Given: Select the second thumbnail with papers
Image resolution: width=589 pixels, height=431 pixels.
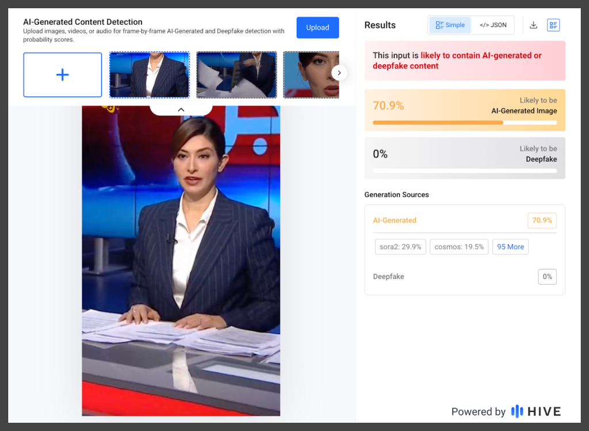Looking at the screenshot, I should (x=236, y=75).
